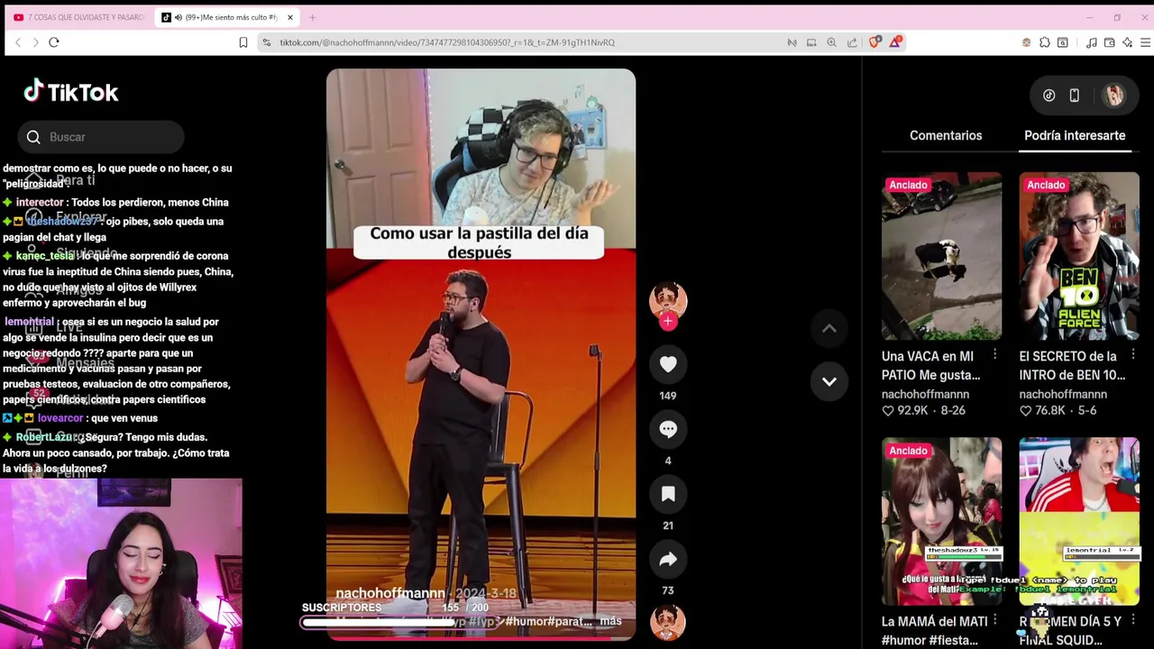Select the TikTok Me siento más culto tab

[x=226, y=17]
